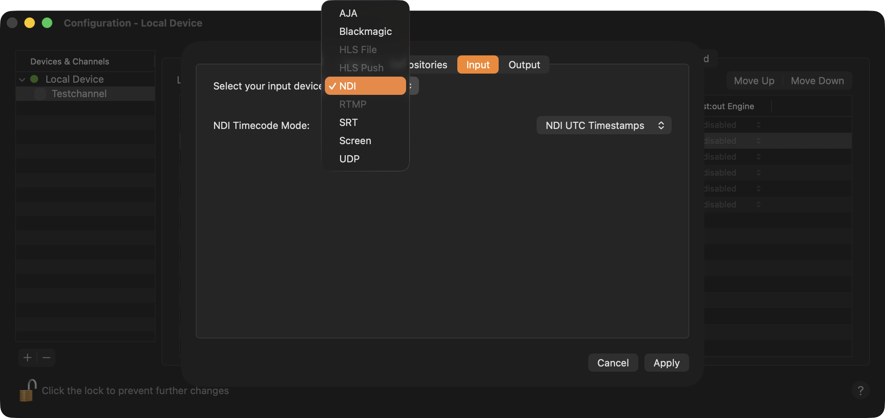This screenshot has width=885, height=418.
Task: Switch to the Output tab
Action: 524,65
